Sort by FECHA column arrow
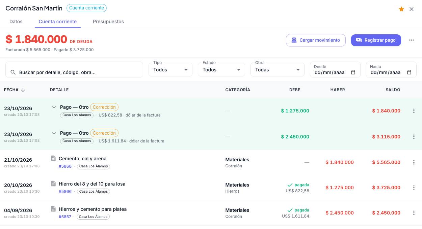422x229 pixels. coord(23,90)
